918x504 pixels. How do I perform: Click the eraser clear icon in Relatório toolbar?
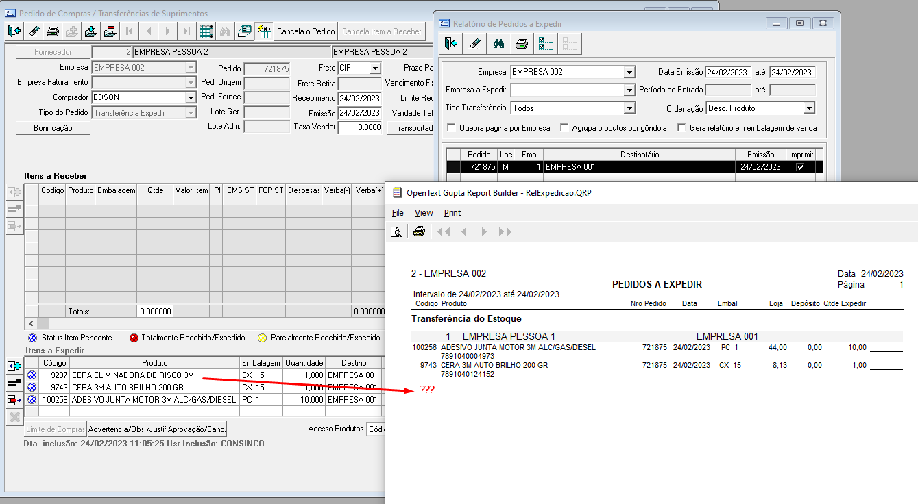pyautogui.click(x=474, y=44)
